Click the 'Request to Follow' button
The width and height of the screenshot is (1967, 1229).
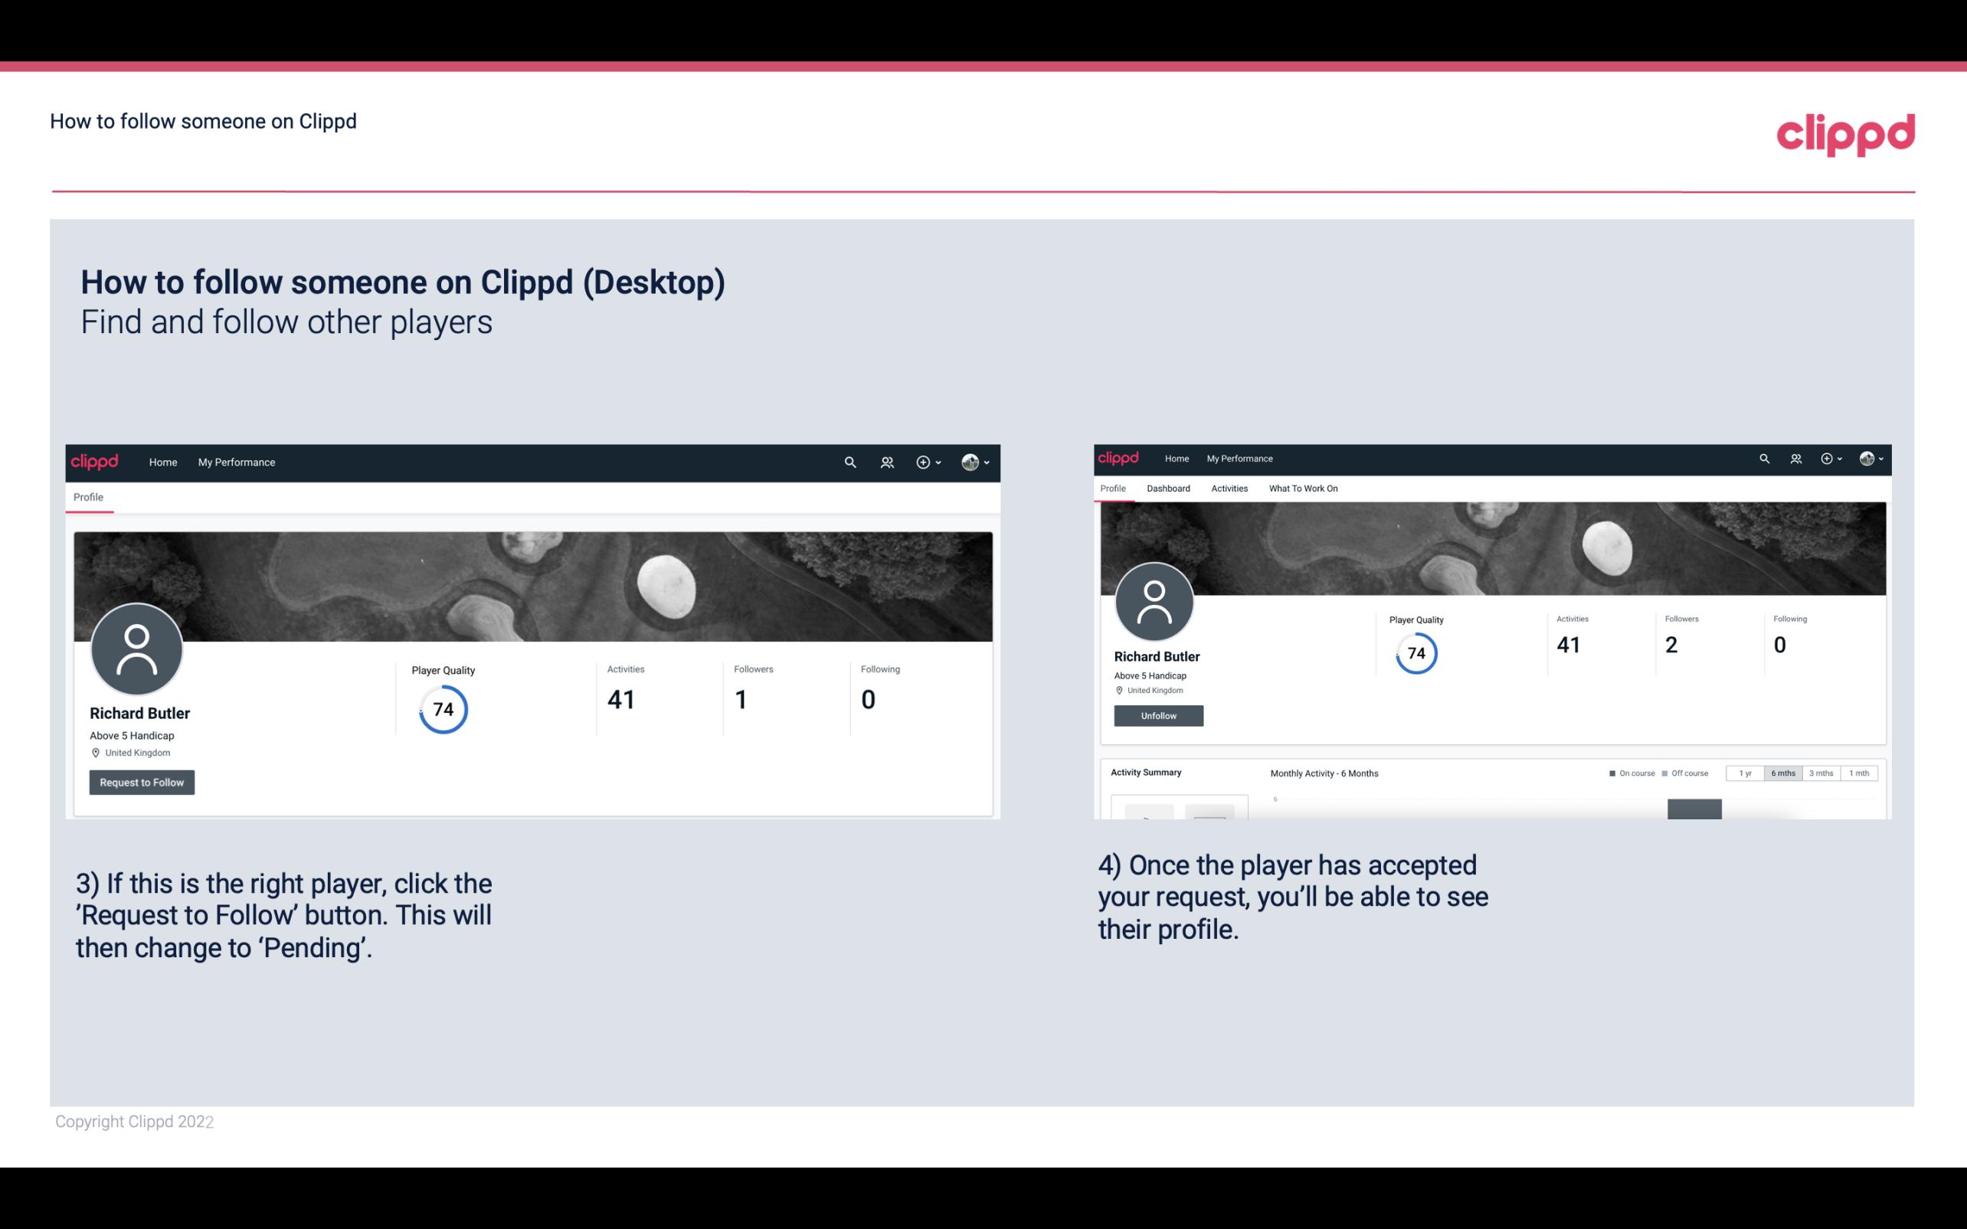(140, 782)
